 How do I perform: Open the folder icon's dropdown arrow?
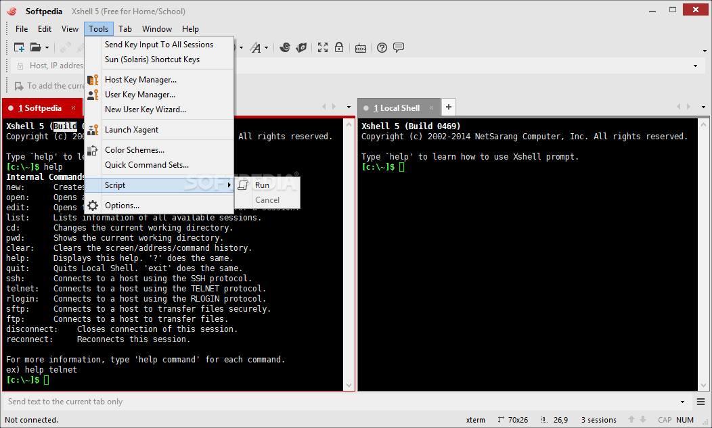click(x=47, y=47)
